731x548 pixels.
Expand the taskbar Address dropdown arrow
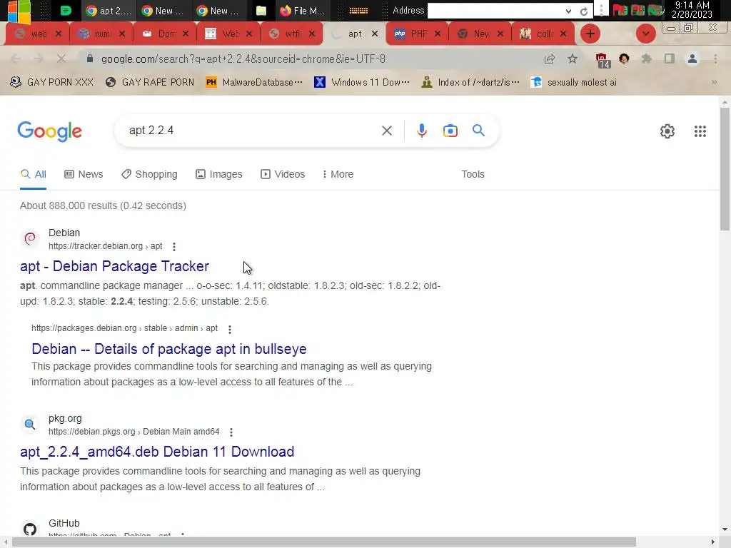[x=568, y=11]
